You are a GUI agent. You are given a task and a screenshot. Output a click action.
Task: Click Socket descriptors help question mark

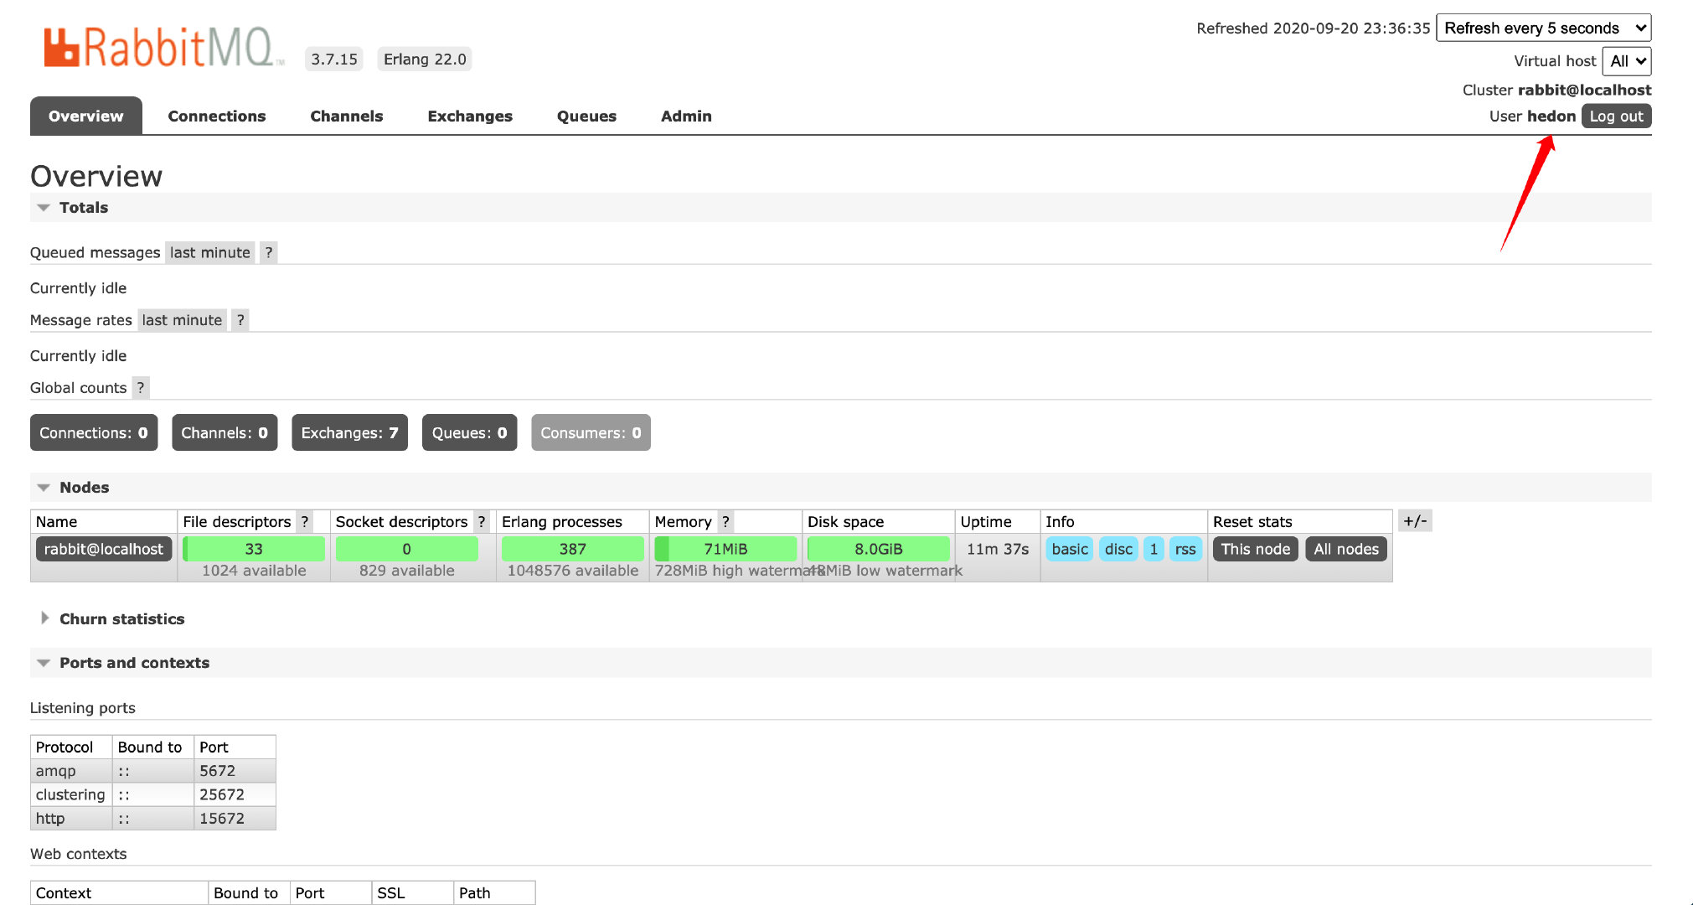[482, 522]
